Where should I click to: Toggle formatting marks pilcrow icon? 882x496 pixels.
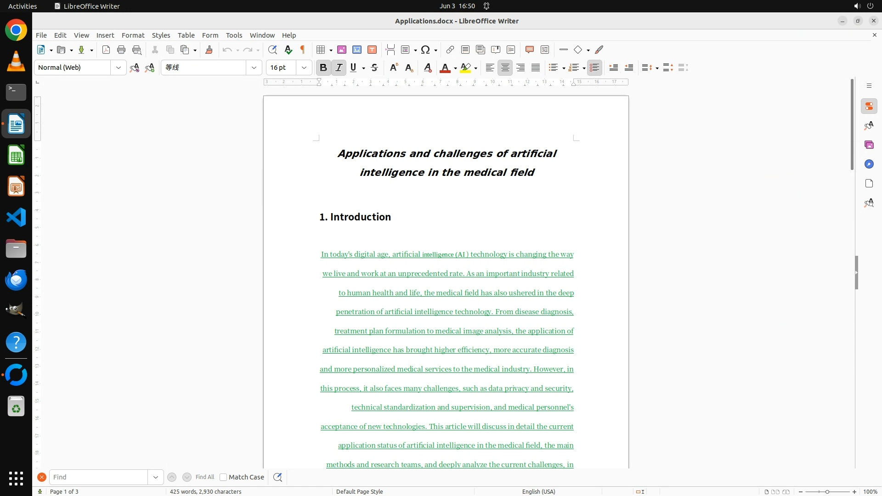click(303, 50)
